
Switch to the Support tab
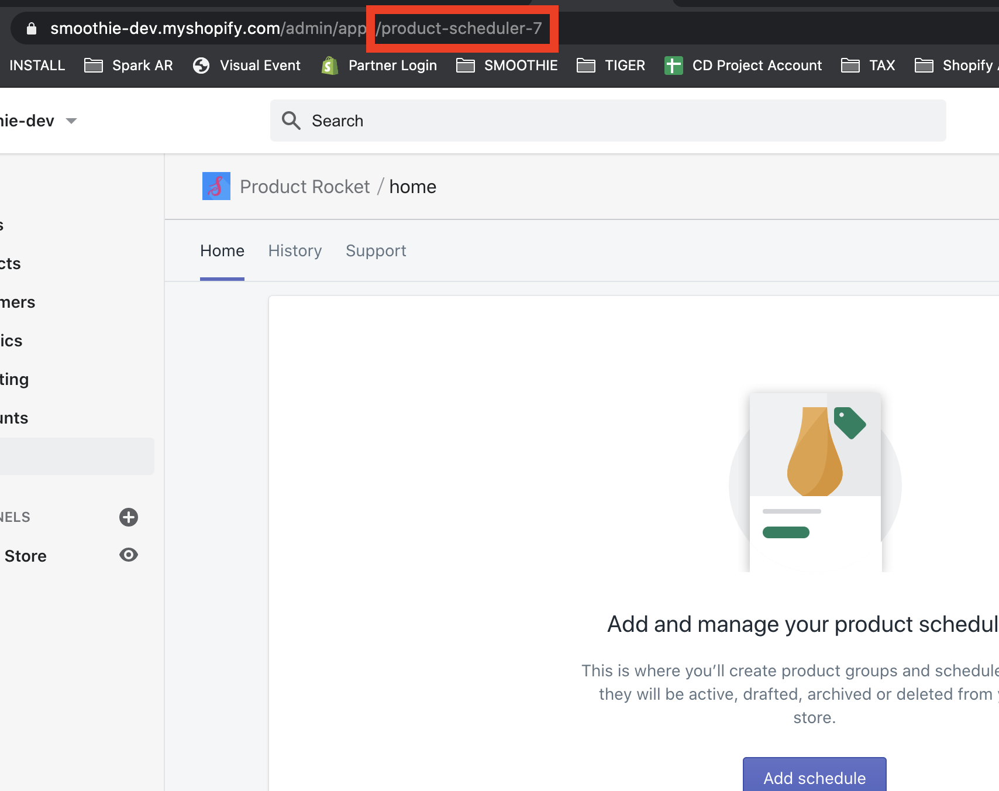tap(376, 250)
